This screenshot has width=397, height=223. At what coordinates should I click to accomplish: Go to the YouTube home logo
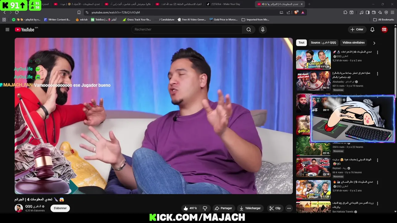(x=25, y=29)
